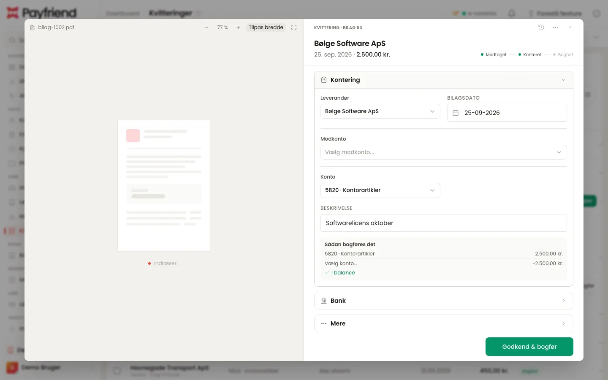
Task: Click the Godkend & bogfør button
Action: (x=529, y=347)
